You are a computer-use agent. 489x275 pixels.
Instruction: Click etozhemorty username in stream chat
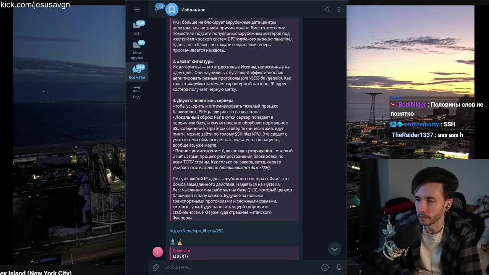tap(422, 125)
